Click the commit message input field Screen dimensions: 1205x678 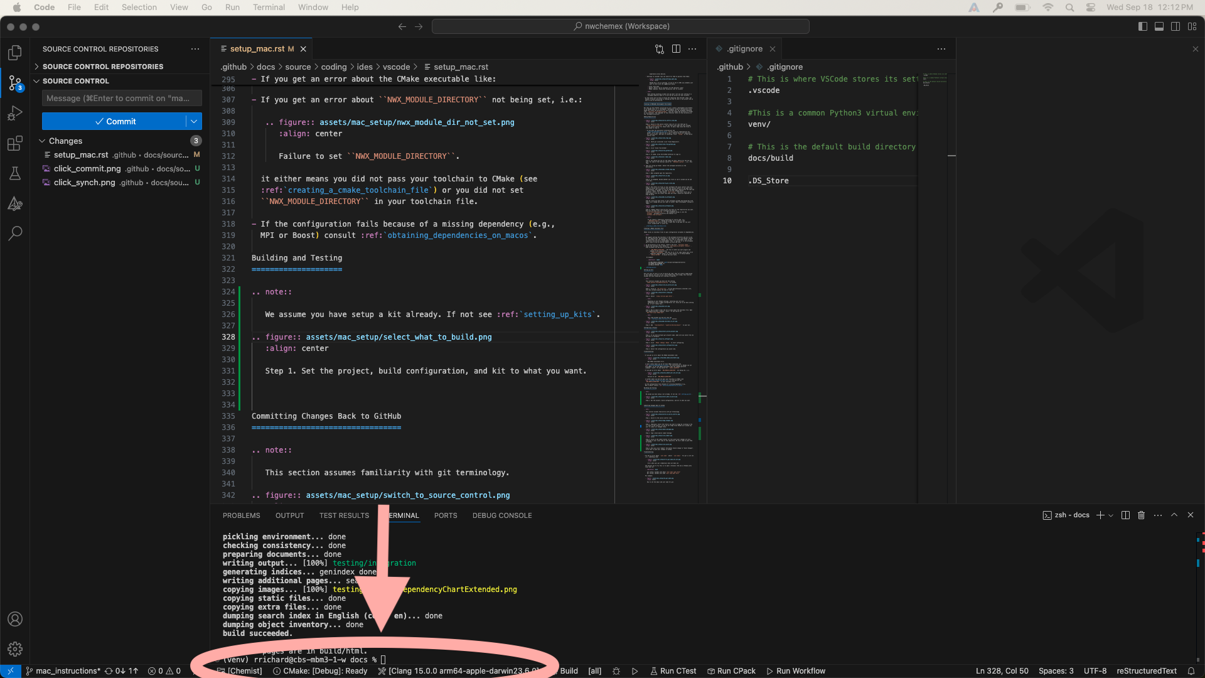[122, 99]
